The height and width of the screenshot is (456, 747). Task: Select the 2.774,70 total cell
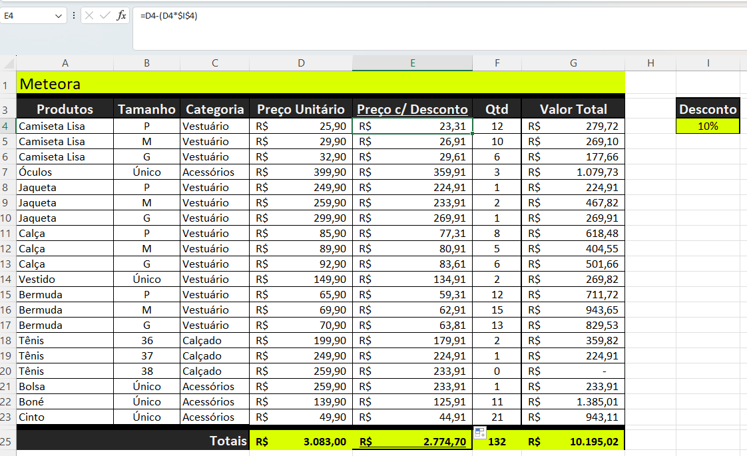coord(413,441)
